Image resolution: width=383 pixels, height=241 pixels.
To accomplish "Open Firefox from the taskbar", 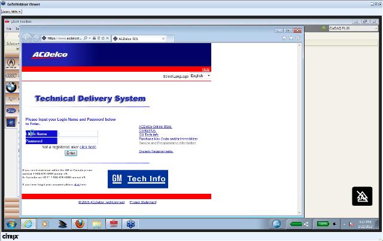I will pyautogui.click(x=80, y=224).
